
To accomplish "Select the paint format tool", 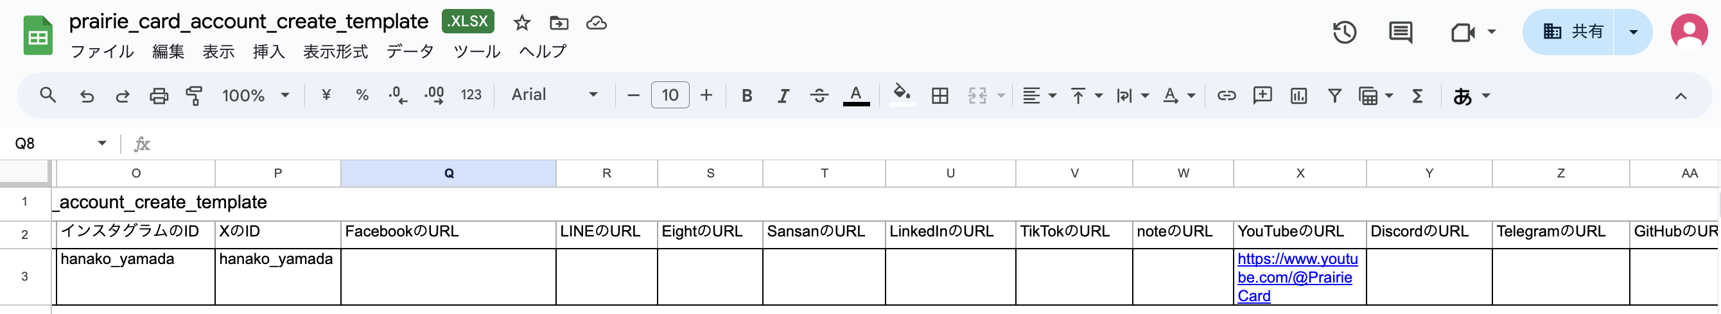I will coord(194,96).
